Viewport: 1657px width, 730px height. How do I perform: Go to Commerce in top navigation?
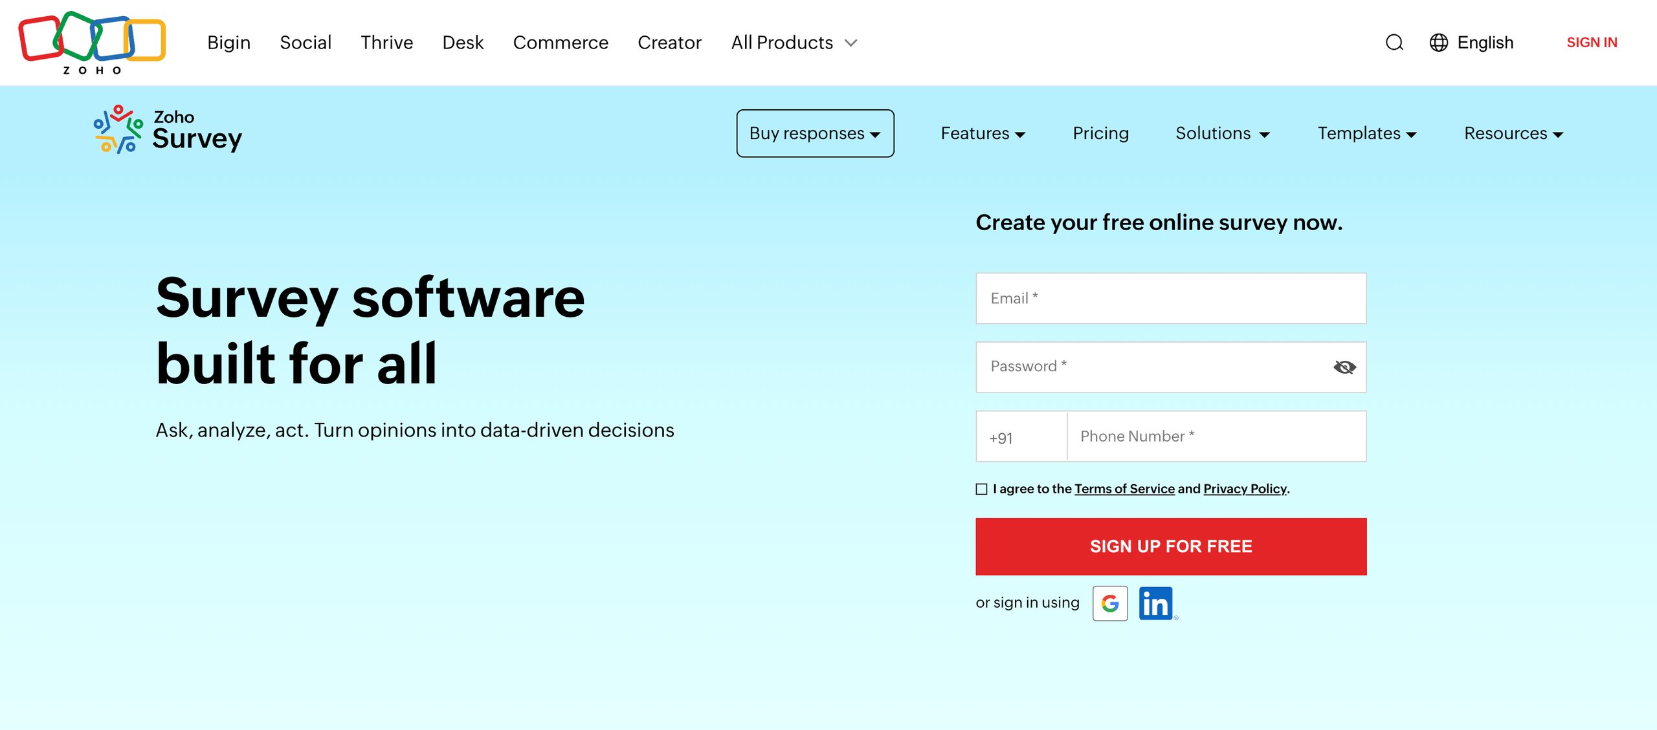561,43
